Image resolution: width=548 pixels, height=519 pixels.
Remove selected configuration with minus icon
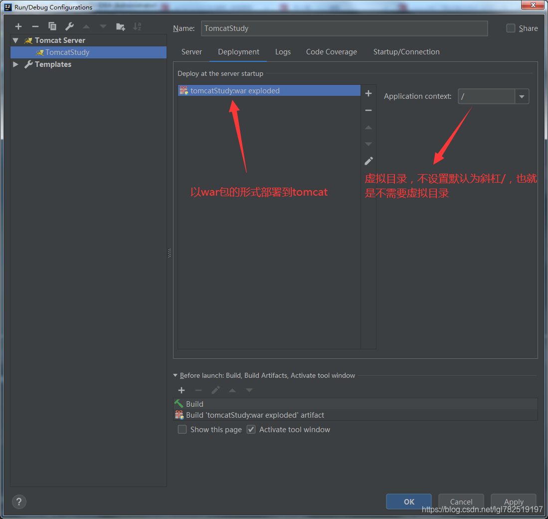tap(35, 26)
